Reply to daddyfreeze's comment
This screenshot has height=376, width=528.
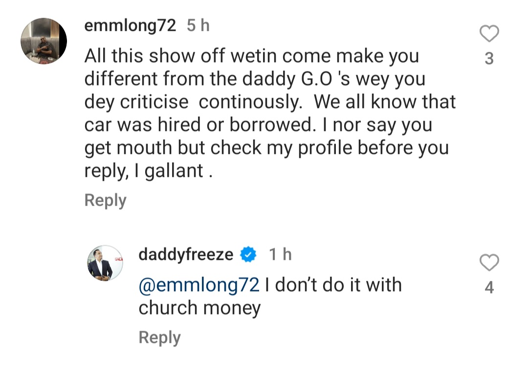(x=159, y=336)
